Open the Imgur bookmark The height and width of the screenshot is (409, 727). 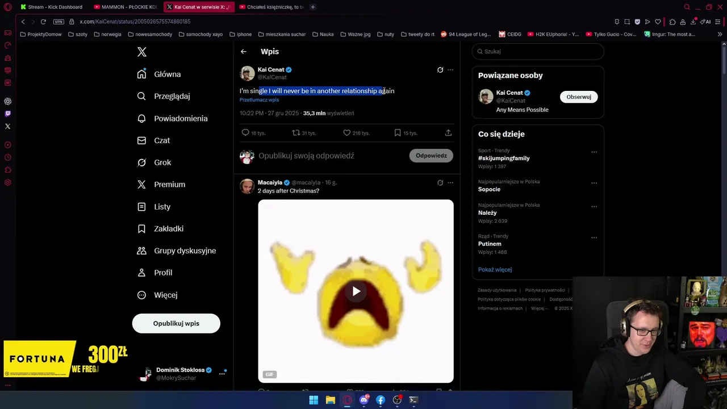pyautogui.click(x=670, y=34)
